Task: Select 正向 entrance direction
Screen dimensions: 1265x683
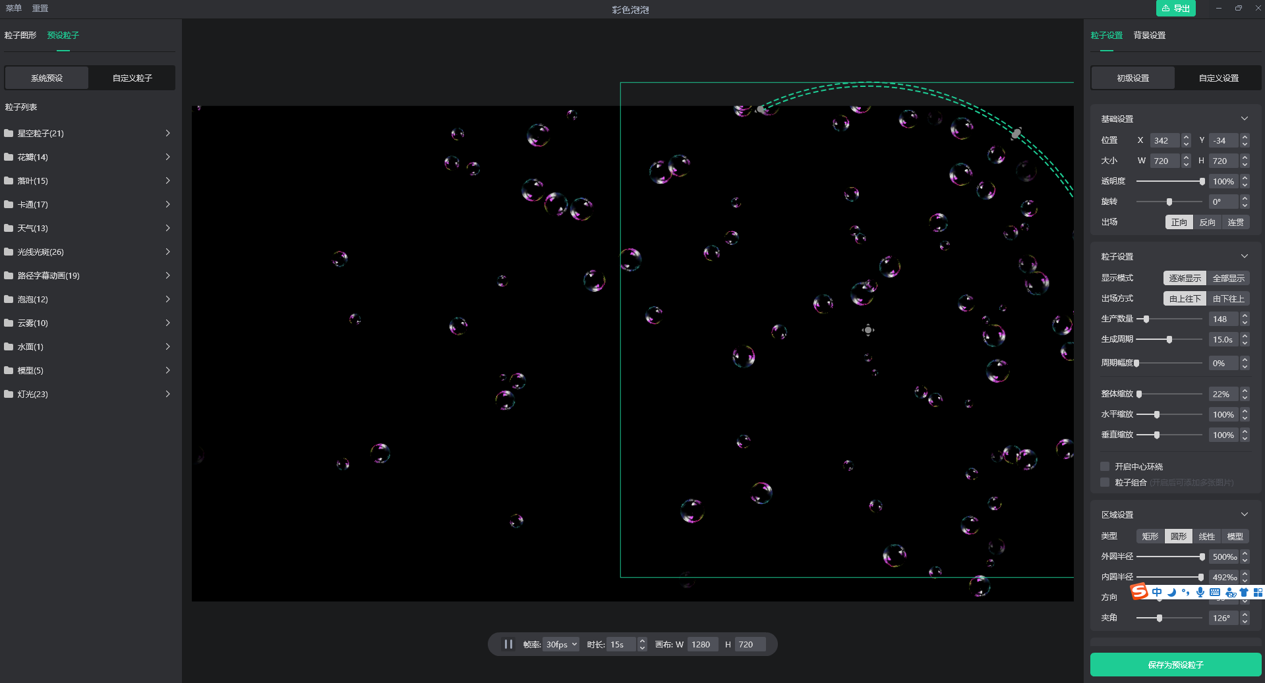Action: tap(1179, 222)
